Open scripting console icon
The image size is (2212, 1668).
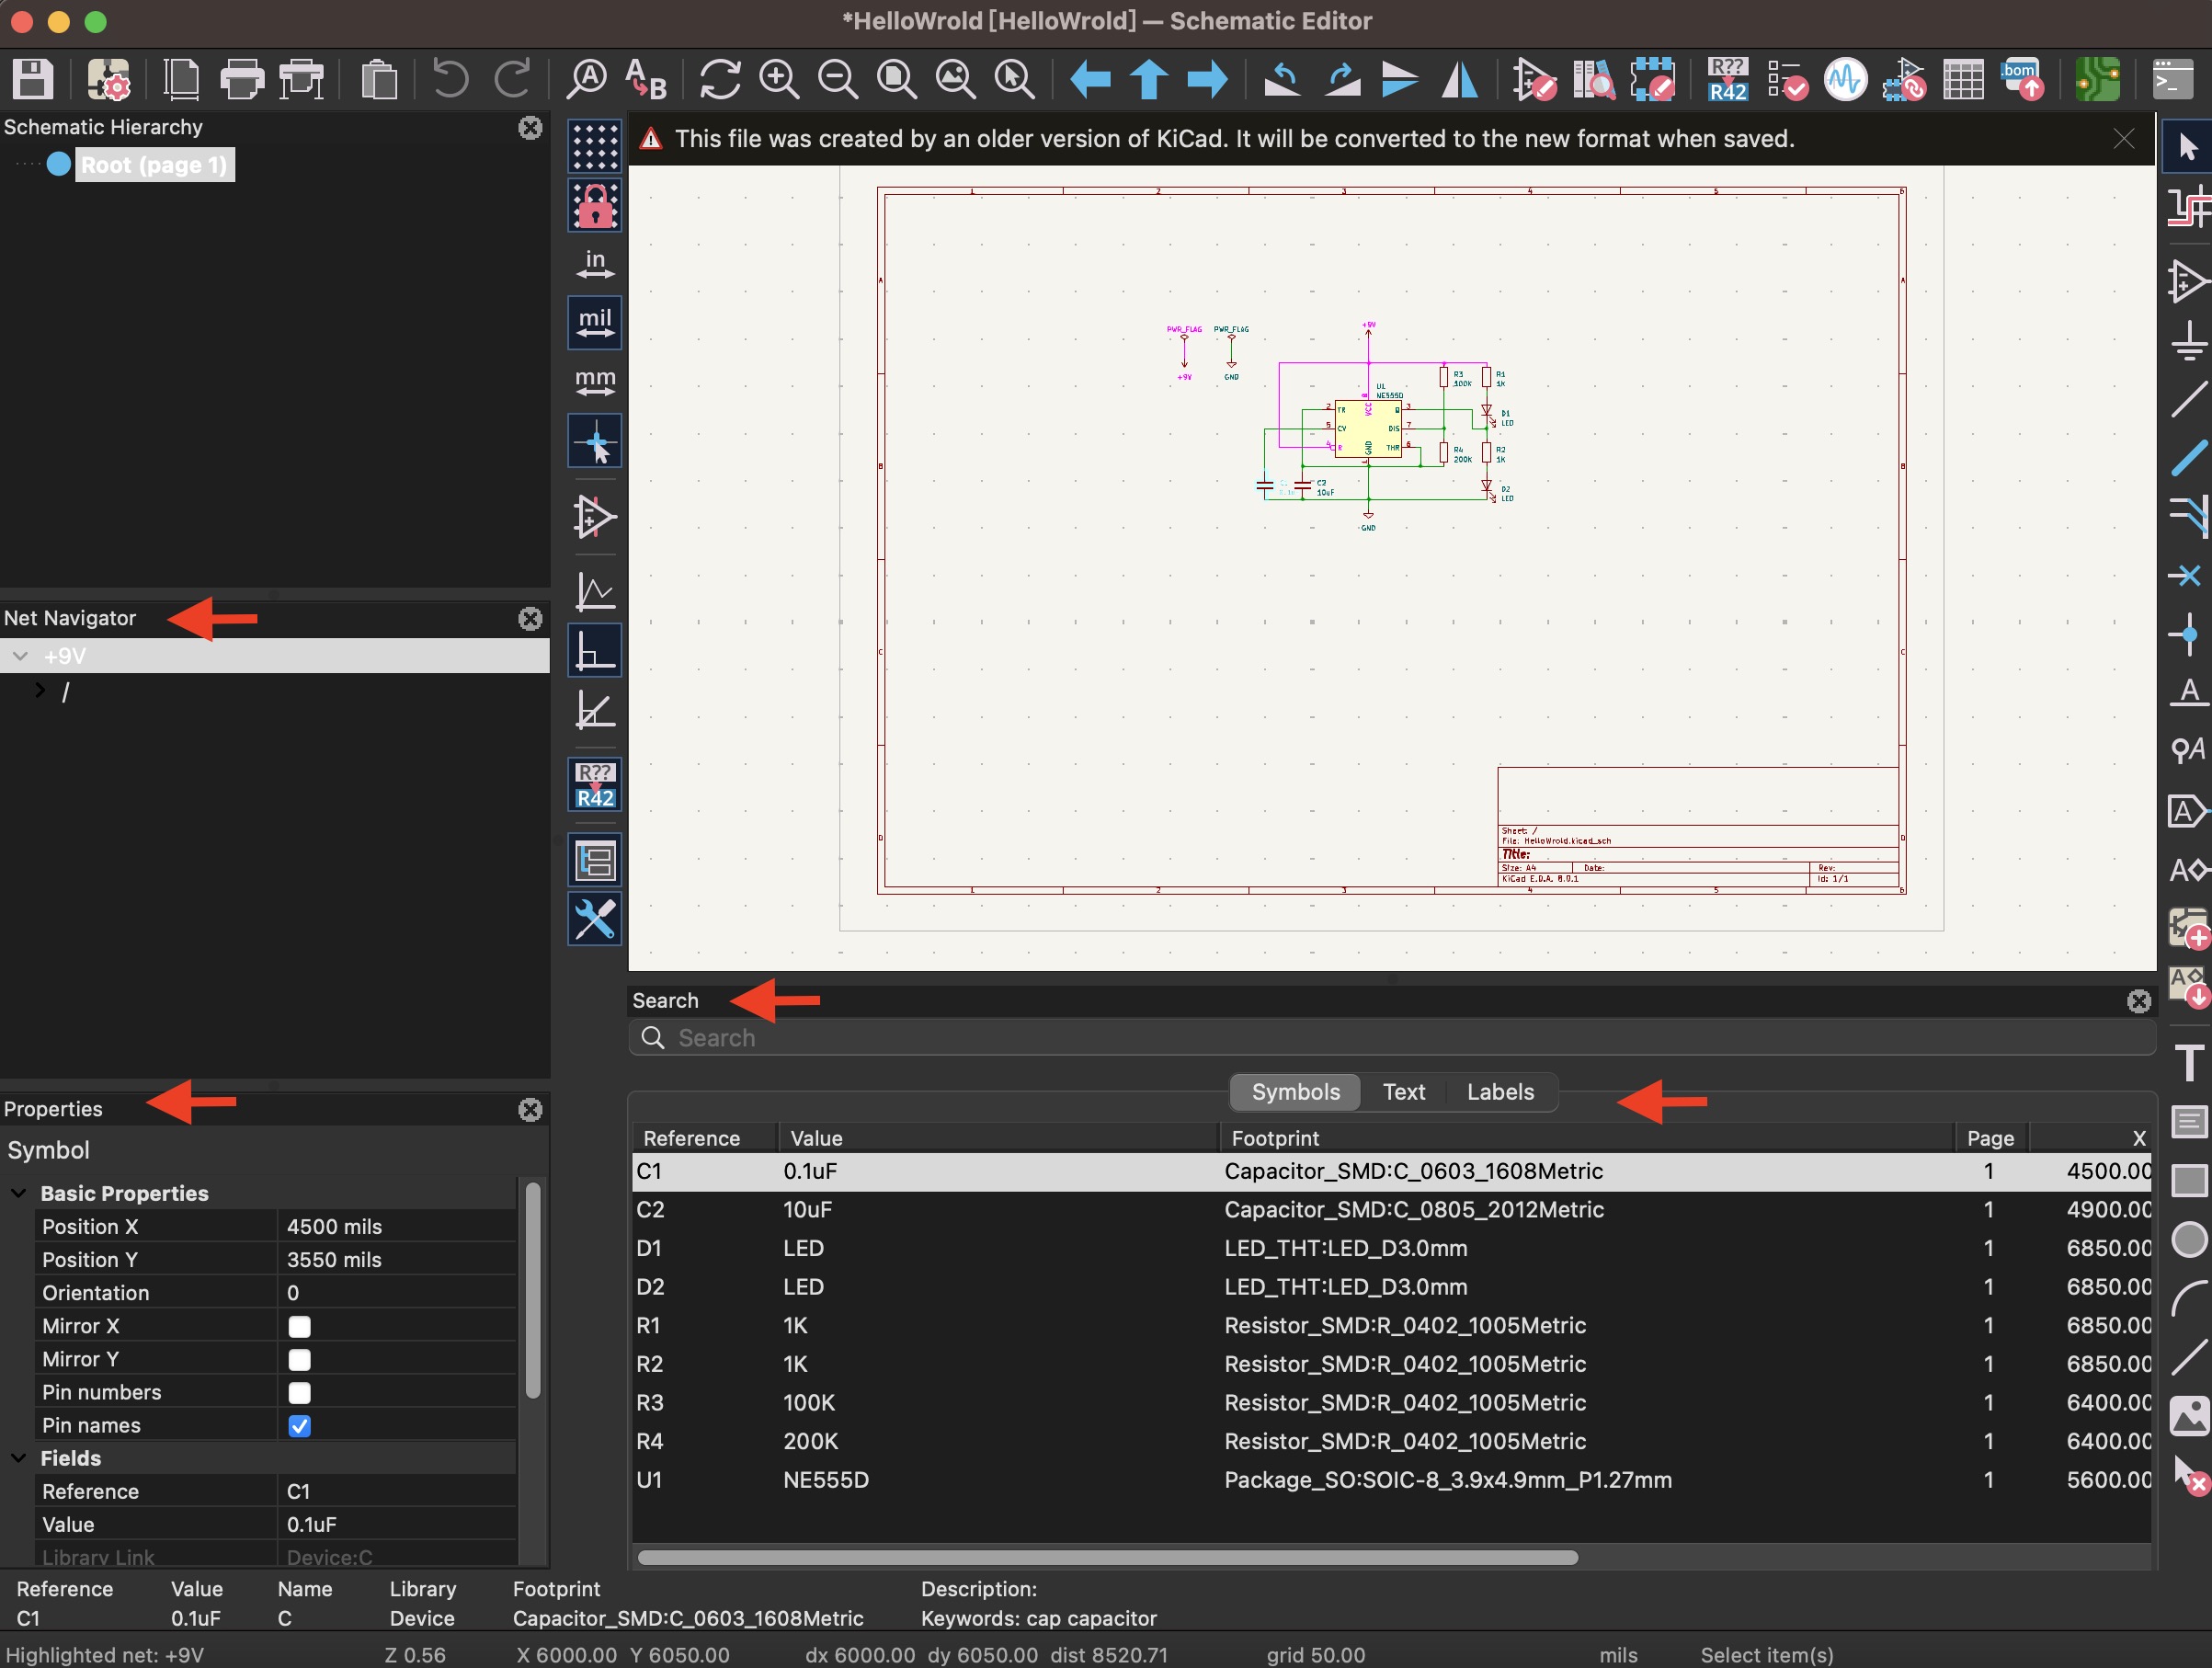(x=2172, y=79)
